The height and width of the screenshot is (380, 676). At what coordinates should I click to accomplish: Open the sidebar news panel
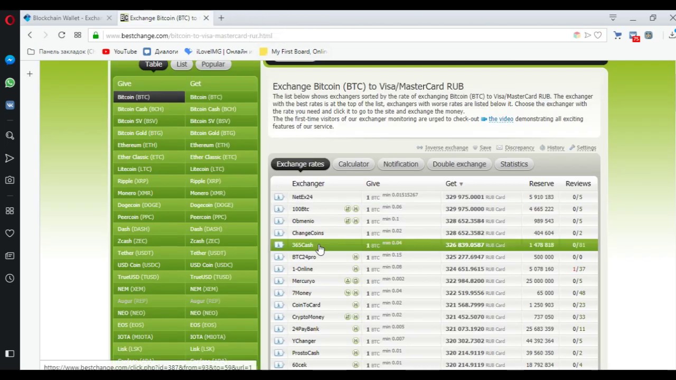click(x=10, y=256)
